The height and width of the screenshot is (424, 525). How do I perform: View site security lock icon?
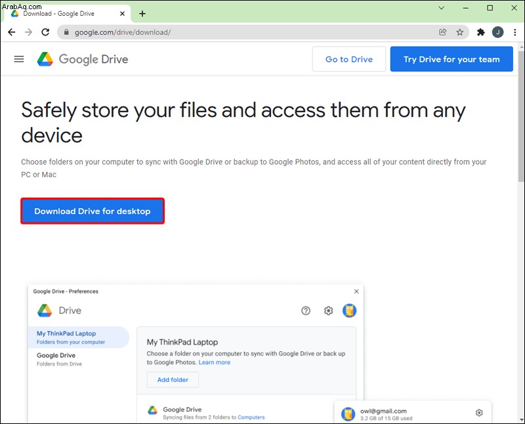tap(66, 32)
